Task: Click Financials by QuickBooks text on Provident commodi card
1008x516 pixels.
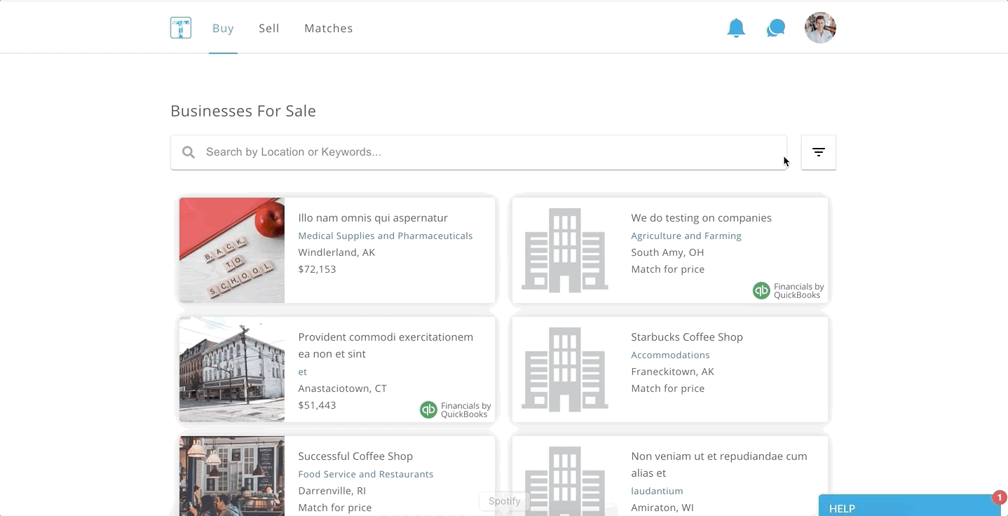Action: [466, 410]
